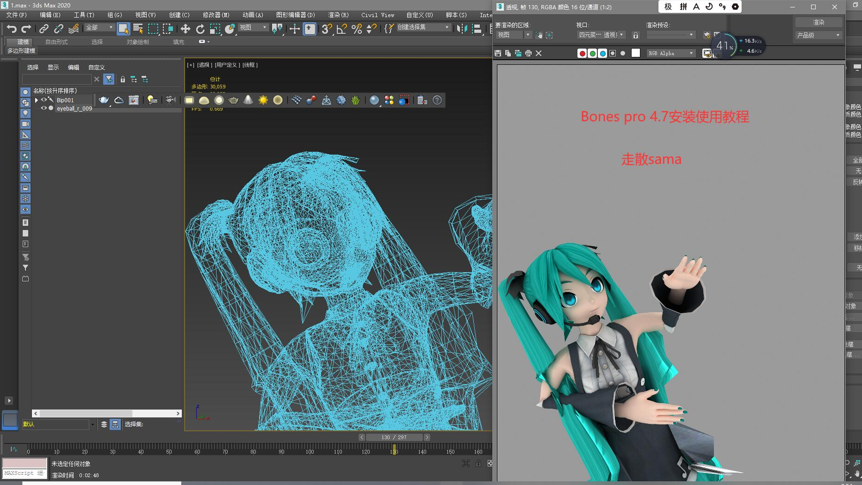862x485 pixels.
Task: Click the yellow sun light icon
Action: pos(263,100)
